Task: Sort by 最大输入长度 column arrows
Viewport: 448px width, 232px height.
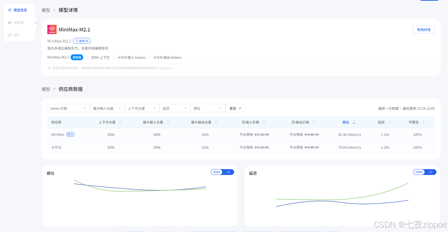Action: [x=168, y=122]
